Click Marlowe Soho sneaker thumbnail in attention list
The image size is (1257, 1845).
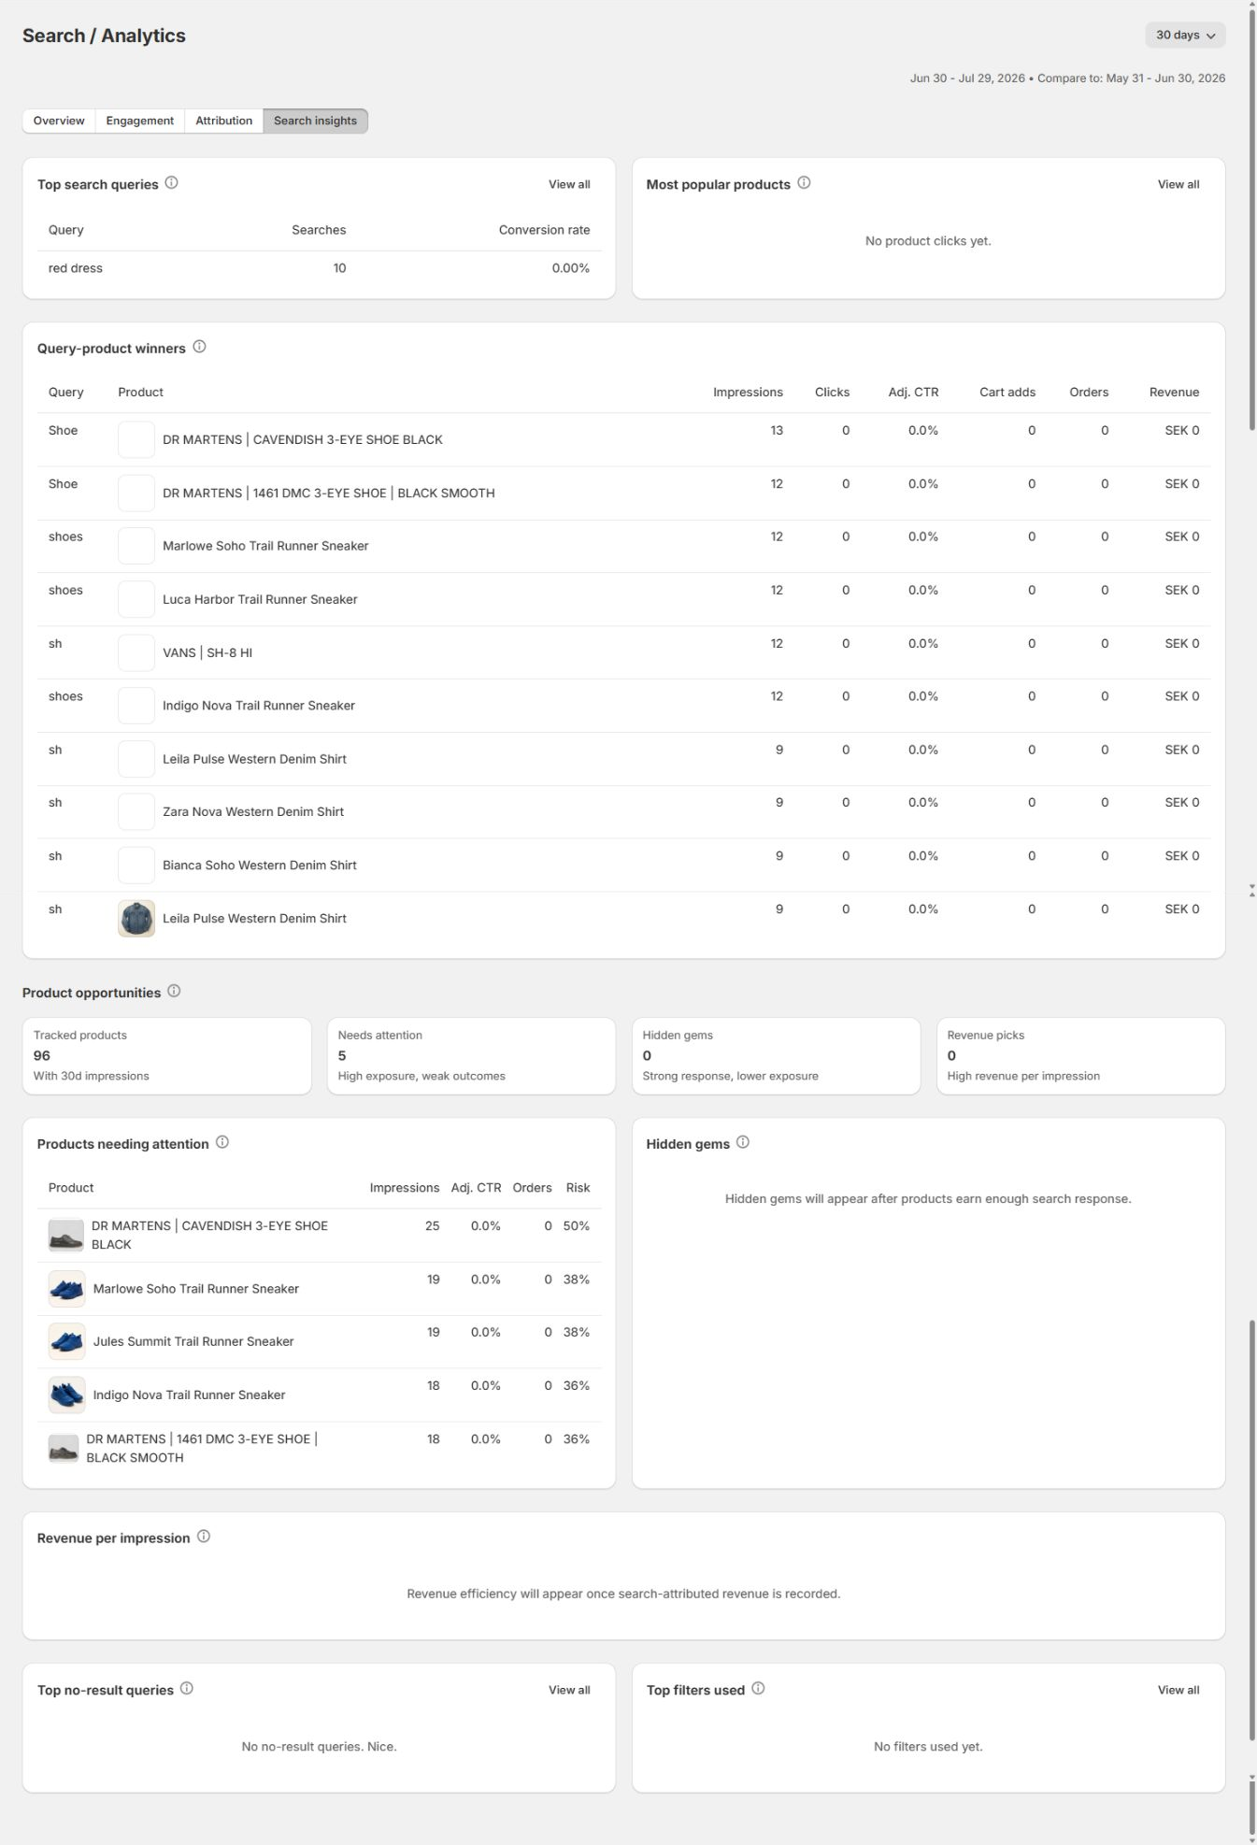tap(66, 1289)
